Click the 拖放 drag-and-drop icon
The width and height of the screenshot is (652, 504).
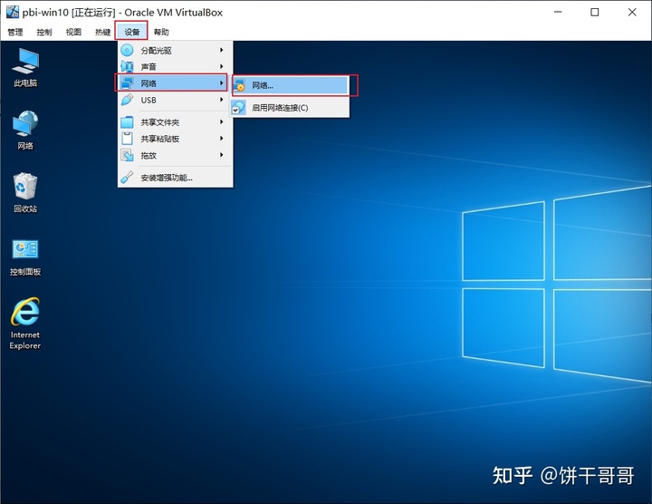[x=127, y=155]
